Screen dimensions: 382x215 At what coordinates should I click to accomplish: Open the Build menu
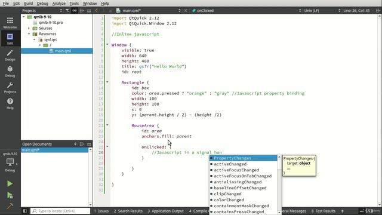pos(28,4)
